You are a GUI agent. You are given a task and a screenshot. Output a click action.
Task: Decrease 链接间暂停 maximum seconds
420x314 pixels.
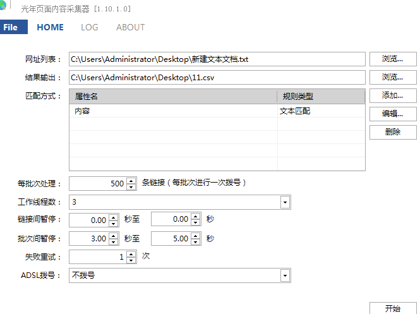196,222
